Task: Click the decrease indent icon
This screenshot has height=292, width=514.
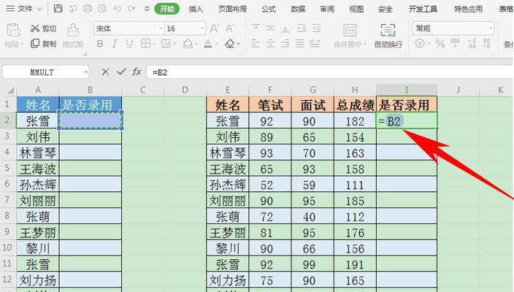Action: coord(302,28)
